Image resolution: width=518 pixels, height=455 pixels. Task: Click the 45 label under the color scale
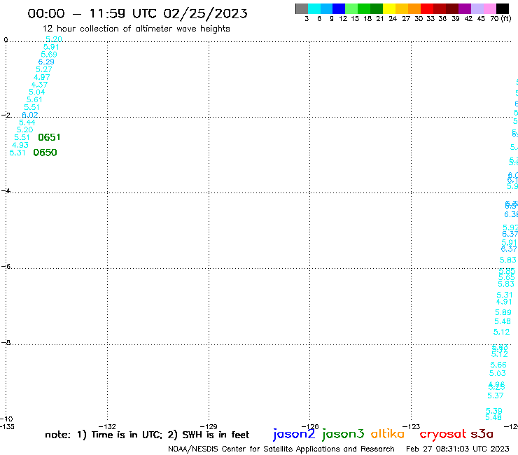pyautogui.click(x=481, y=18)
